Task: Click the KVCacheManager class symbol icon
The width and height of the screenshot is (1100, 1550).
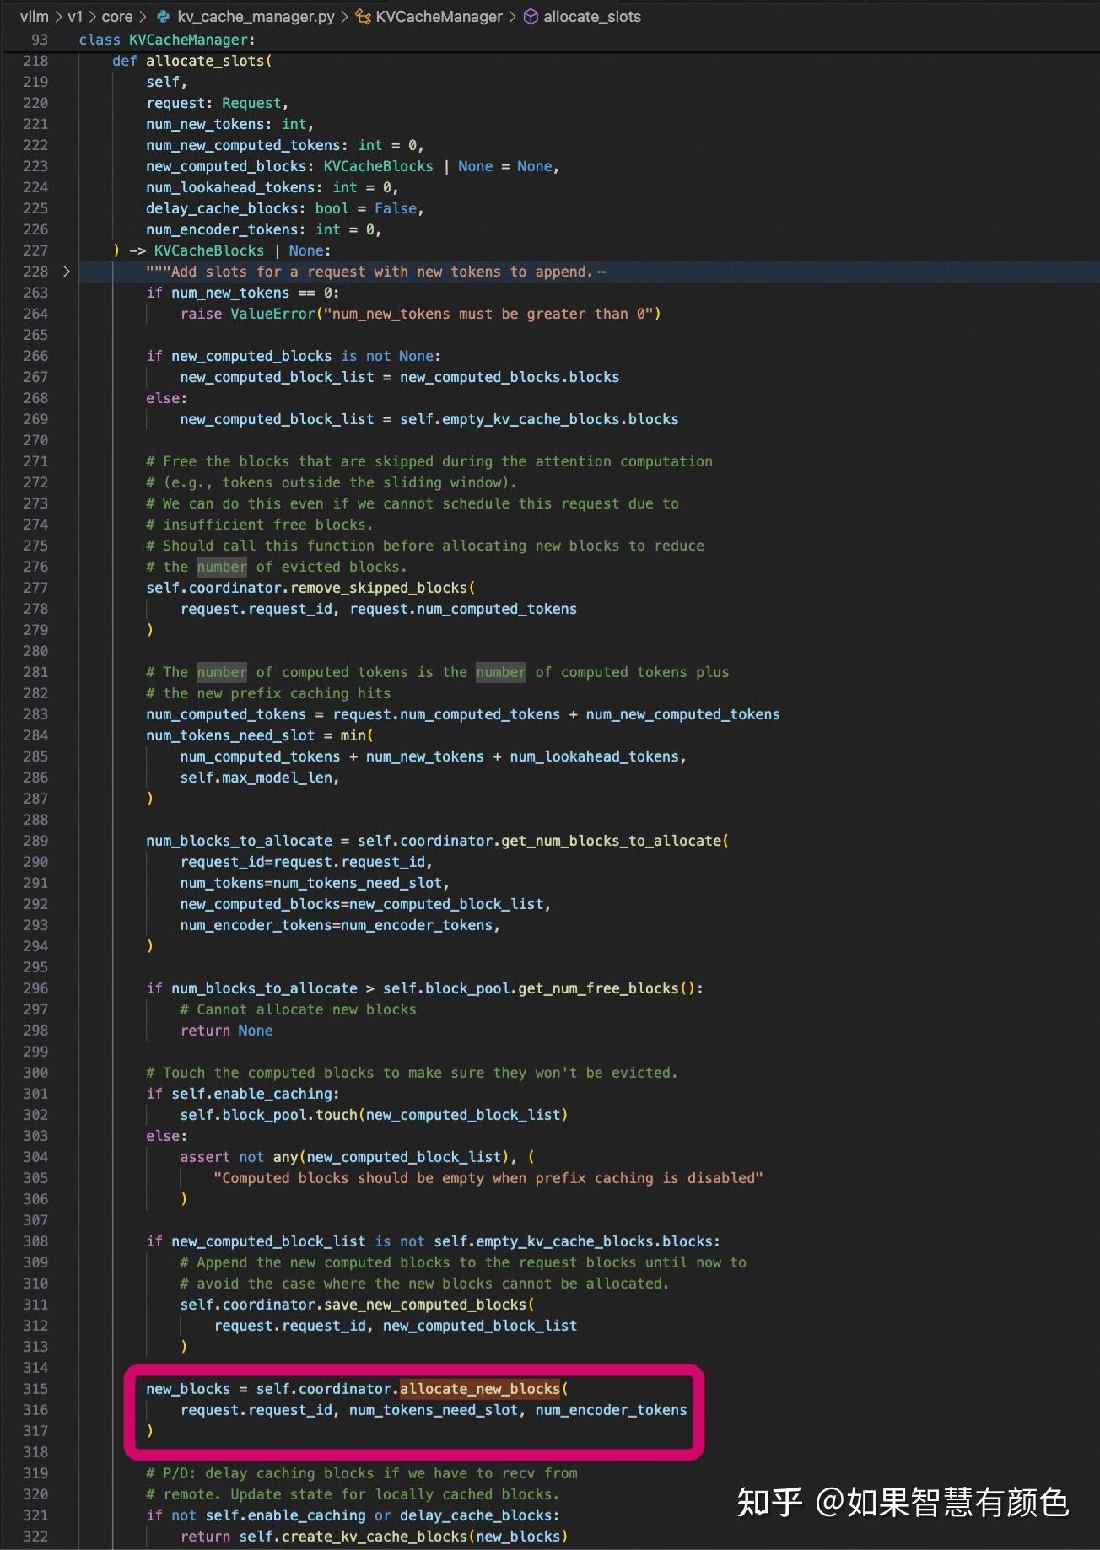Action: 363,17
